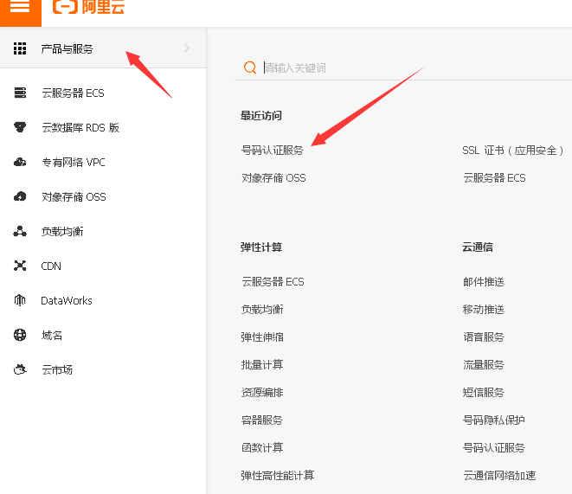Open recent SSL 证书（应用安全）link
The height and width of the screenshot is (494, 572).
513,151
